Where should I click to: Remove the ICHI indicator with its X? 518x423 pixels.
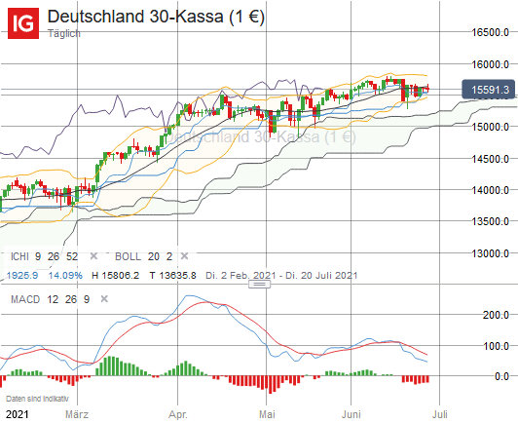(x=93, y=256)
